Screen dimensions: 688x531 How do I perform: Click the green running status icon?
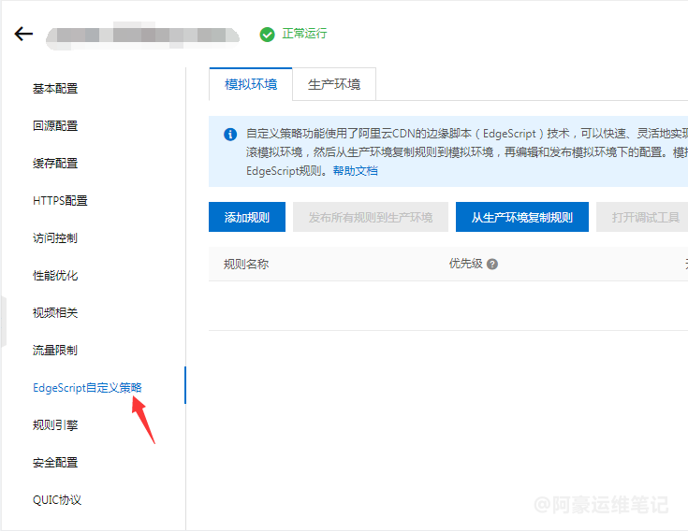point(267,34)
